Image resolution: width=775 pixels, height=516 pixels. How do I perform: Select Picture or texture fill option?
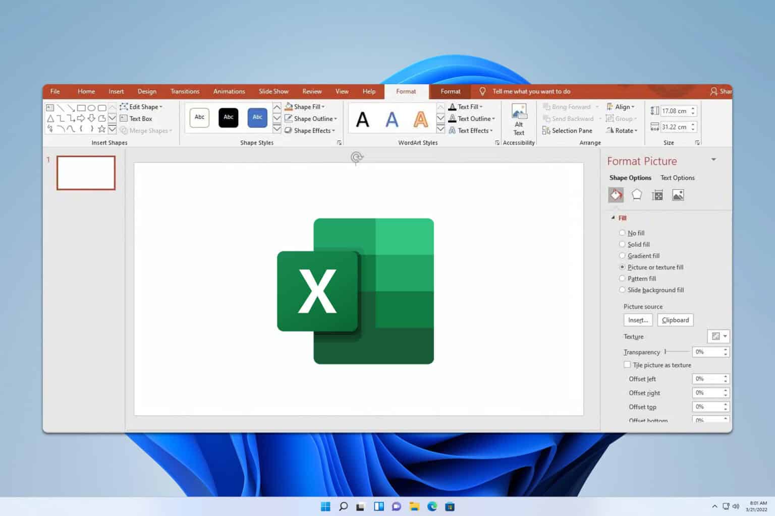pos(622,267)
